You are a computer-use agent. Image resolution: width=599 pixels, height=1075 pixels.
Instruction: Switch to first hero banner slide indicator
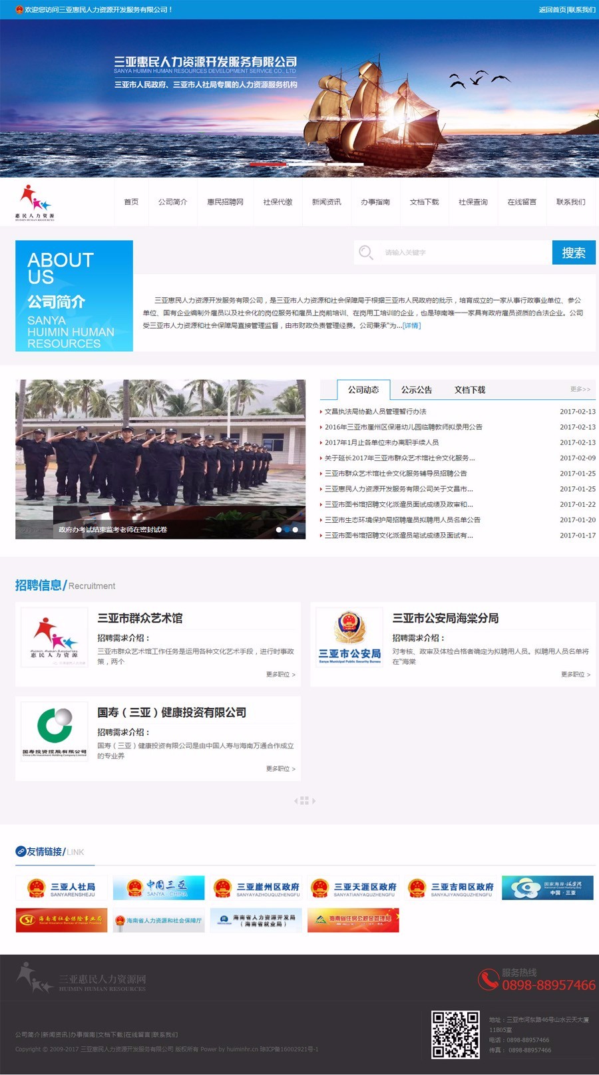[268, 164]
